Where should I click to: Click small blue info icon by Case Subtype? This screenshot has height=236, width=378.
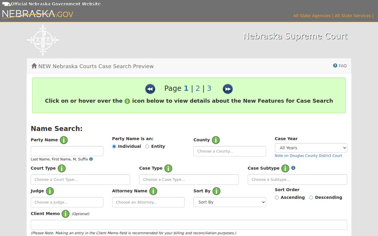click(293, 168)
